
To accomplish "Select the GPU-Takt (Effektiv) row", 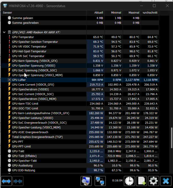I will tap(80, 156).
